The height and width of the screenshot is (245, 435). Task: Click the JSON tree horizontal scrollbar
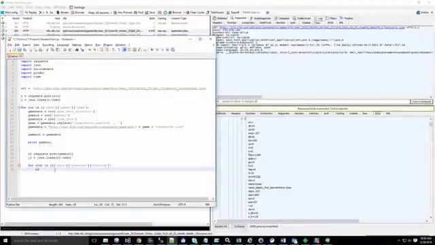(321, 221)
